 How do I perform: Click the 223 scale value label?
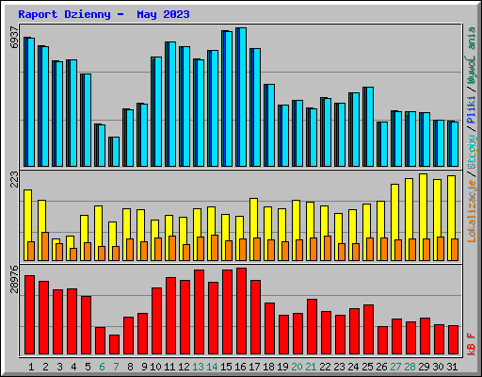tap(14, 179)
